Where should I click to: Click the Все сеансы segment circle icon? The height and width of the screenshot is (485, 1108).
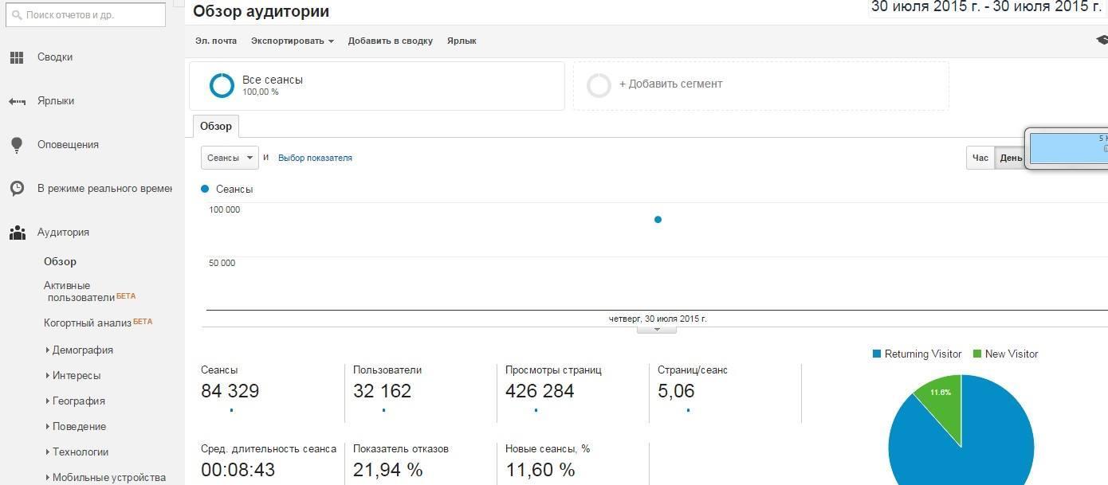point(222,85)
